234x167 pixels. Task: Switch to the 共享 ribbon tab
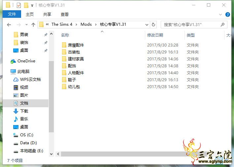[47, 14]
